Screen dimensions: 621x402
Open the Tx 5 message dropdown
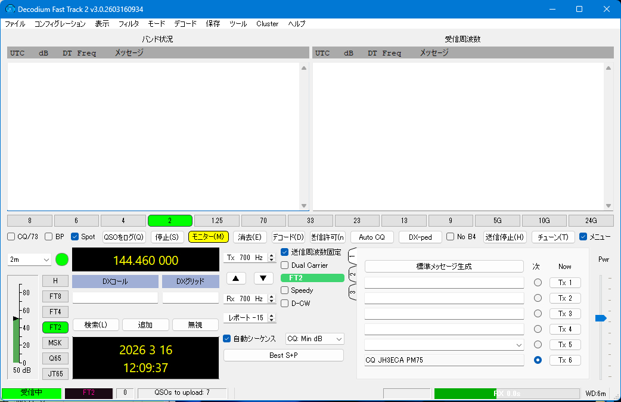coord(518,345)
